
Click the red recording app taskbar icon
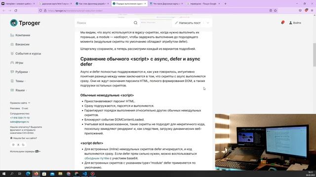pyautogui.click(x=93, y=174)
